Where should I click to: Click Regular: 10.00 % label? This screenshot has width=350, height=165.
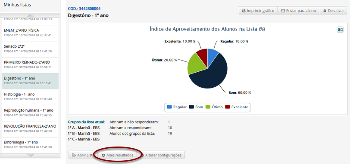[234, 41]
